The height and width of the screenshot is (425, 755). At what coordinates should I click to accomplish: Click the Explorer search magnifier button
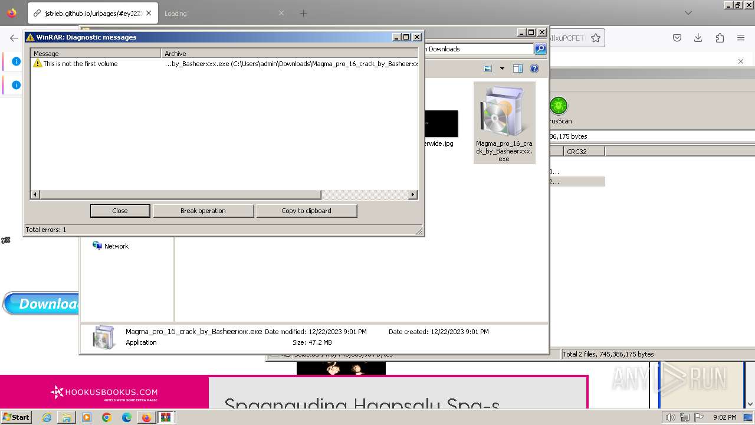[x=540, y=49]
